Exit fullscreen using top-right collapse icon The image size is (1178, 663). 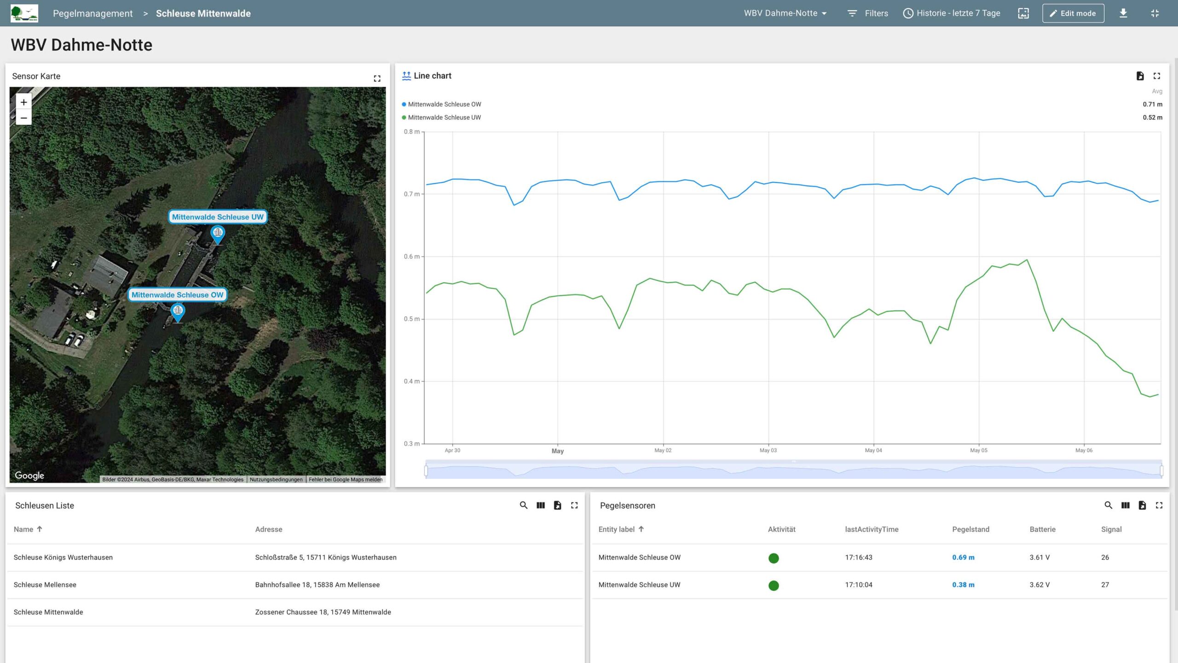point(1155,13)
